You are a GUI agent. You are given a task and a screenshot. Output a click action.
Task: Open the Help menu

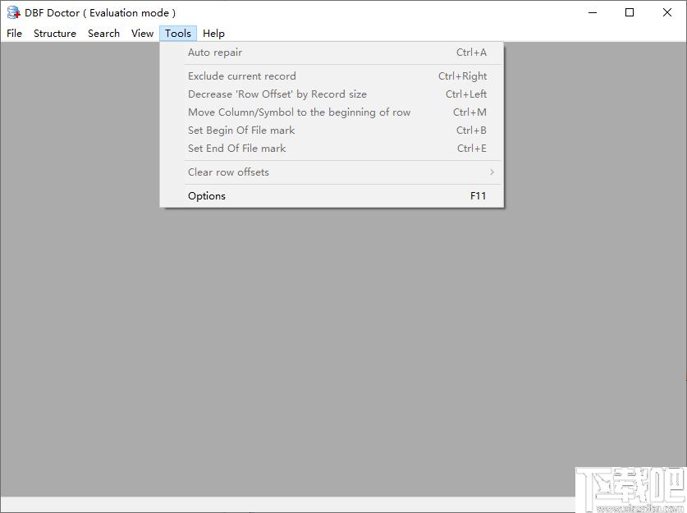point(213,34)
